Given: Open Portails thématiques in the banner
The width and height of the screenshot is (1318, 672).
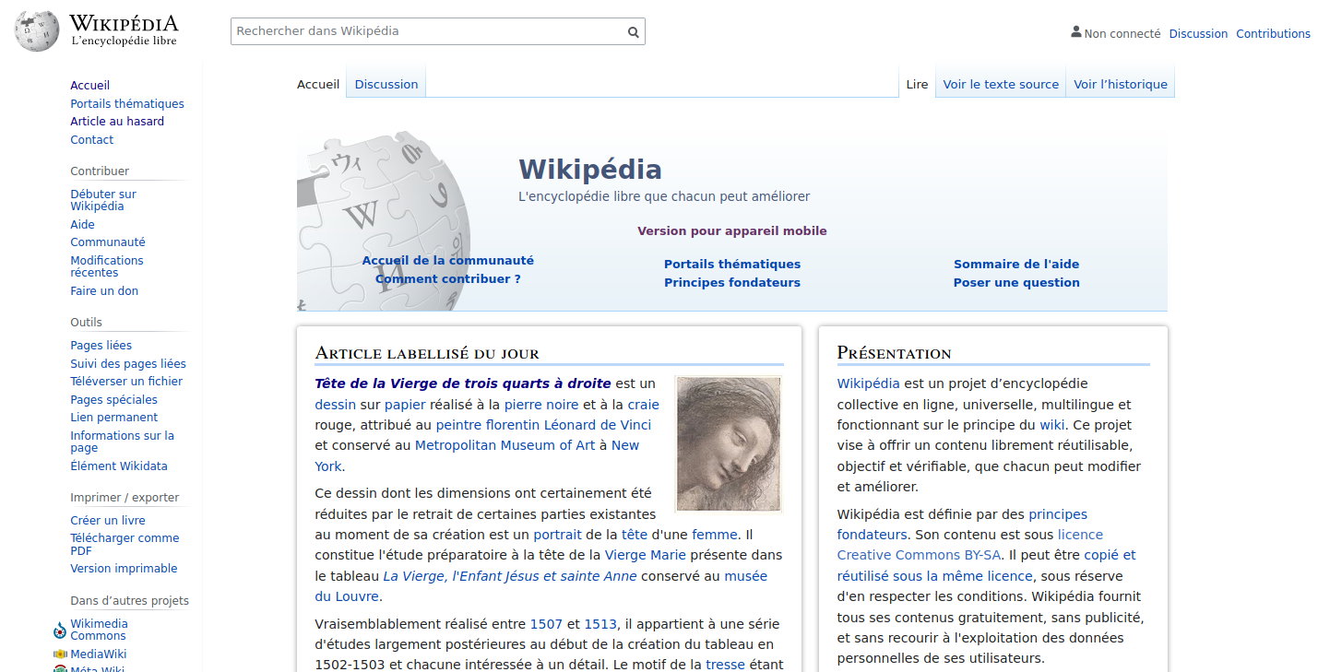Looking at the screenshot, I should [x=732, y=265].
